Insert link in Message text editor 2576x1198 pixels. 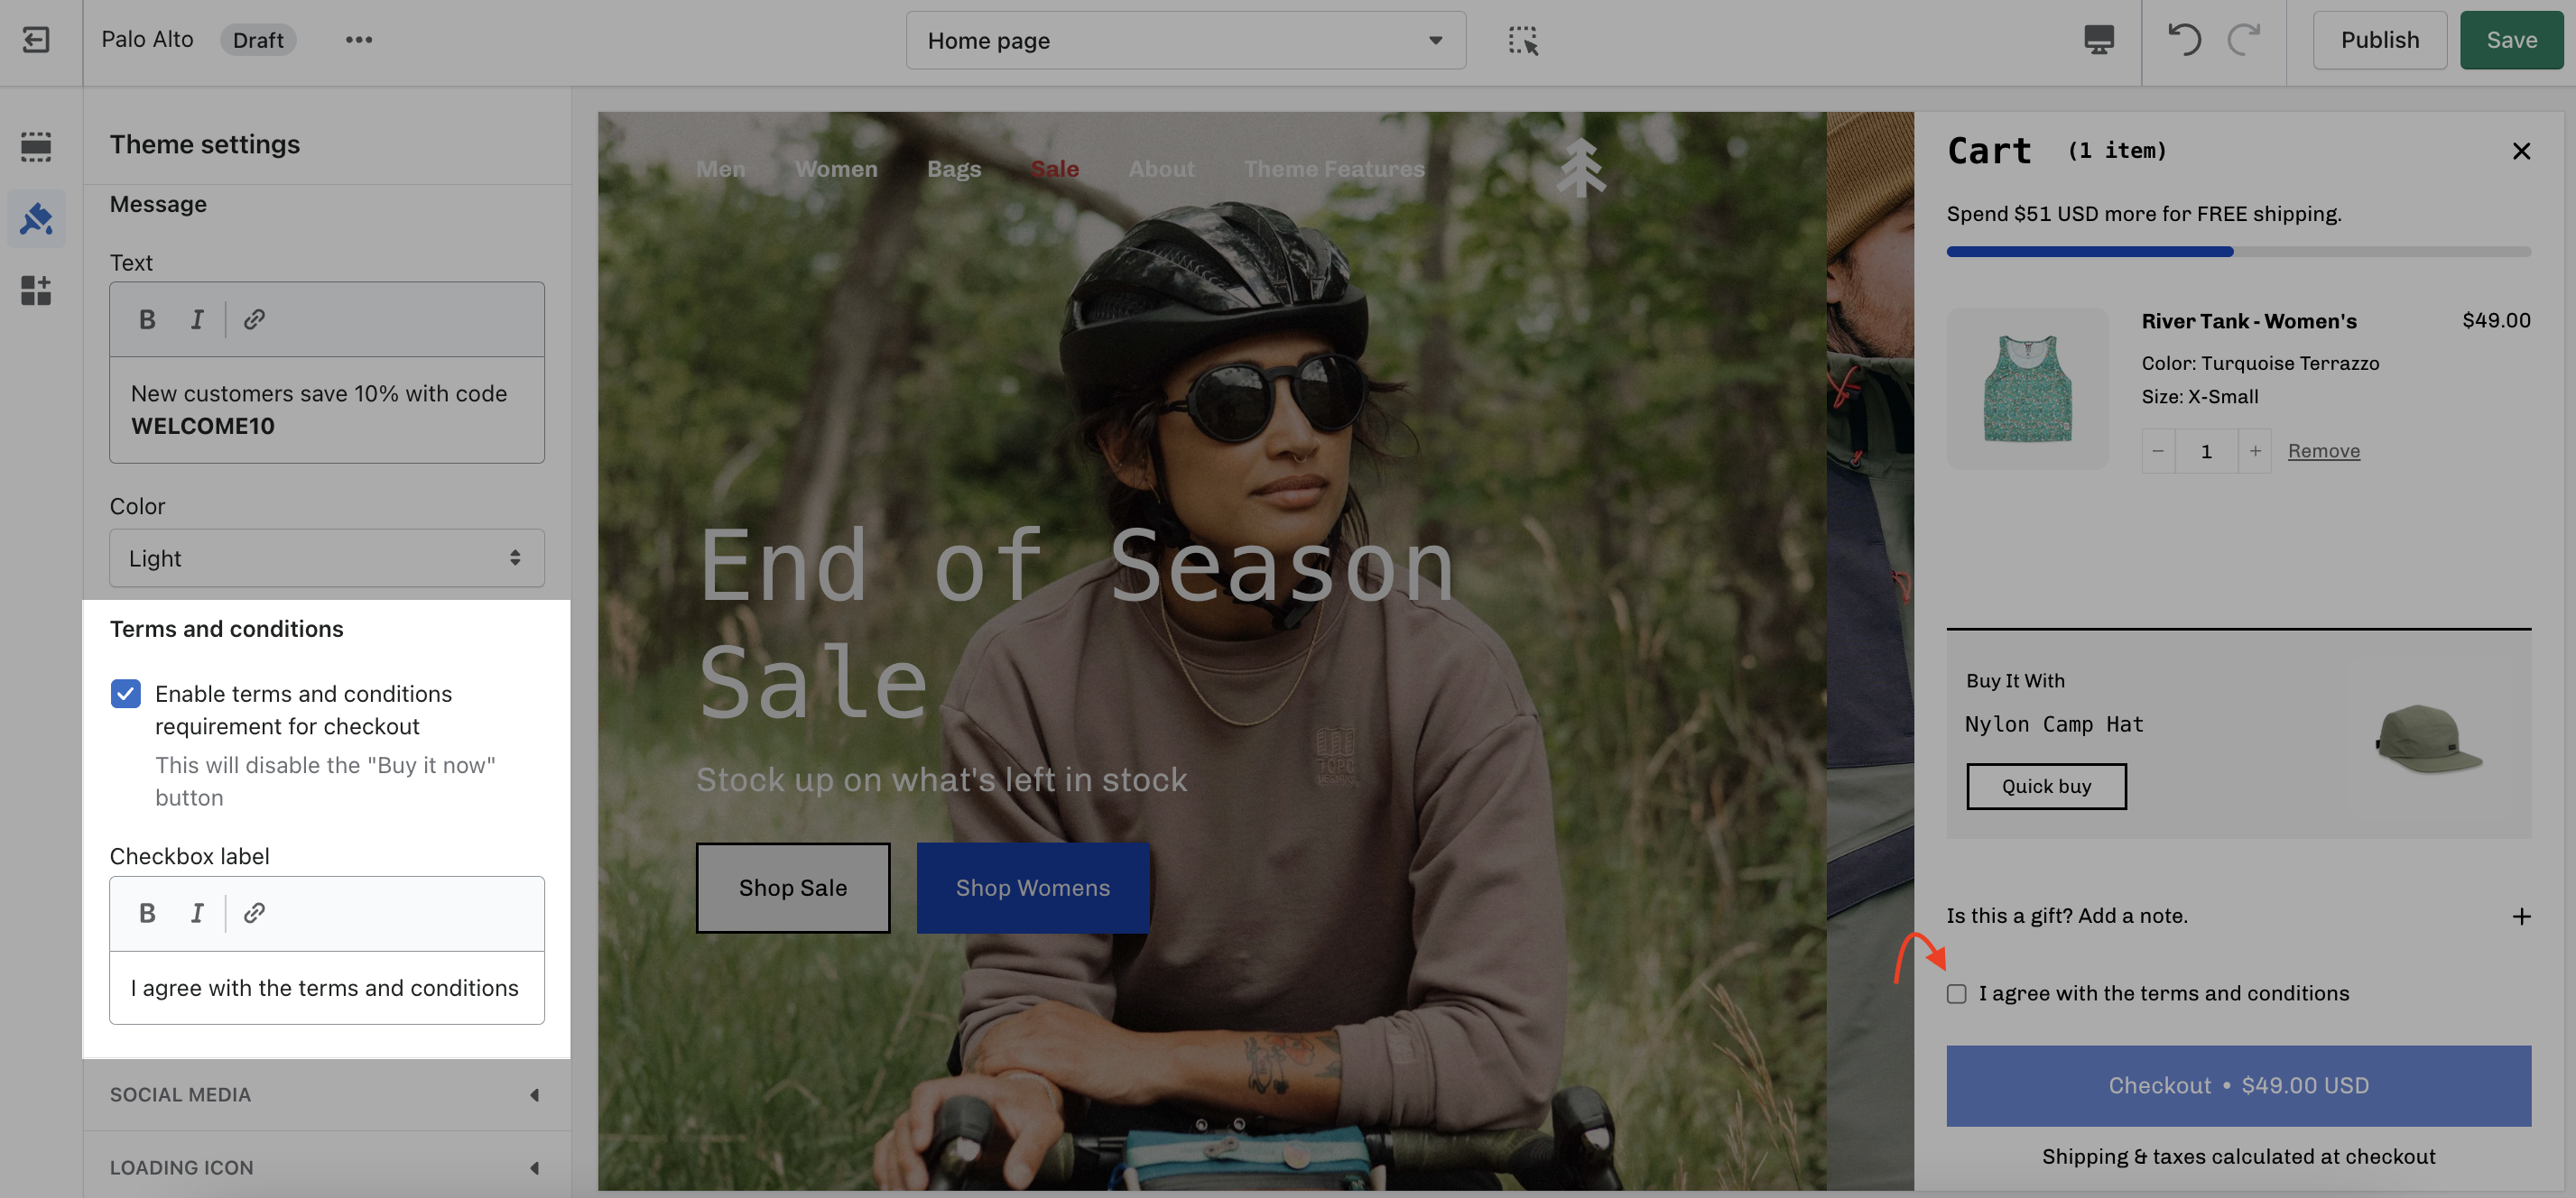pyautogui.click(x=254, y=319)
